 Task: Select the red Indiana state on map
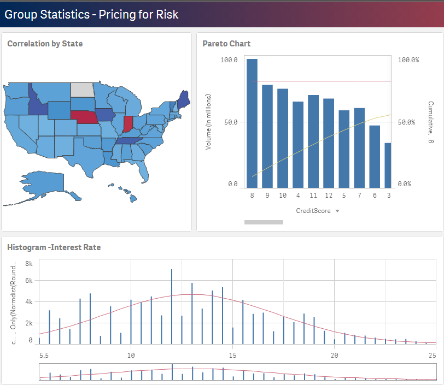tap(128, 124)
